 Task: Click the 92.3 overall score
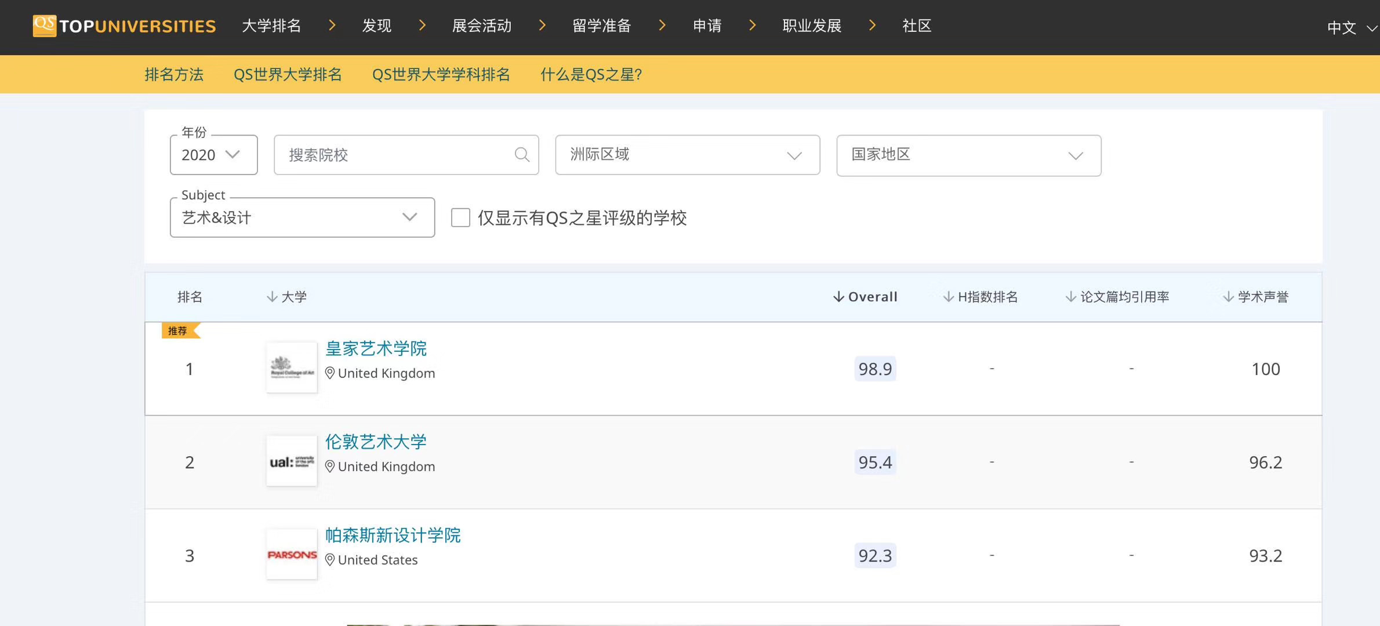pos(875,555)
